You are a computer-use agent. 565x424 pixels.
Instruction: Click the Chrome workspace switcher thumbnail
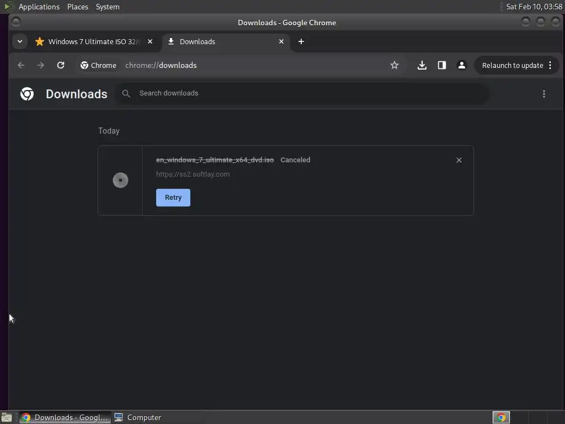click(501, 417)
